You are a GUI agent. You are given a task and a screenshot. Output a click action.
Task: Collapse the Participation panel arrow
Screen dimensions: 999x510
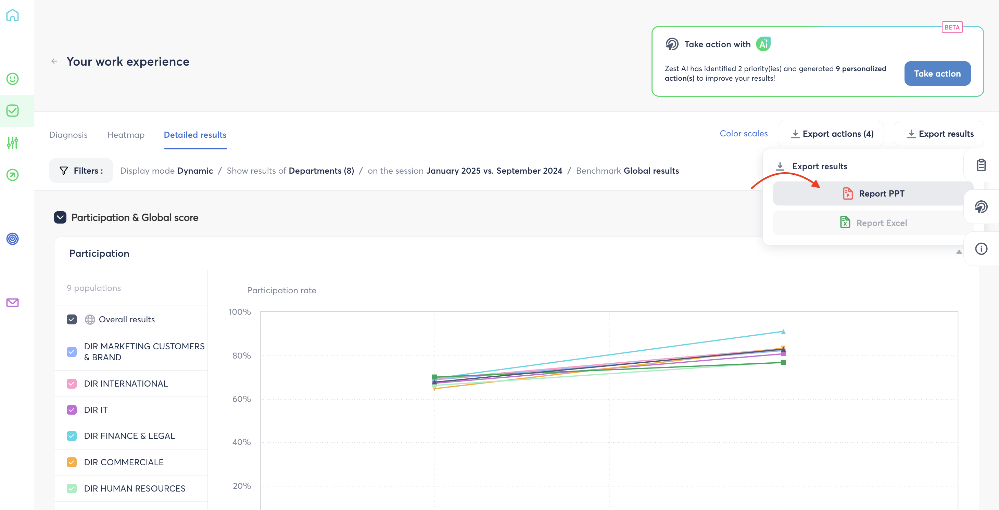(959, 252)
